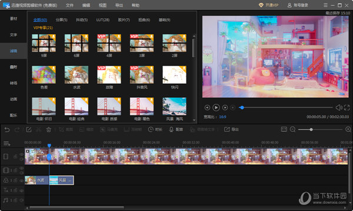
Task: Click the timeline zoom-out magnifier
Action: [292, 130]
